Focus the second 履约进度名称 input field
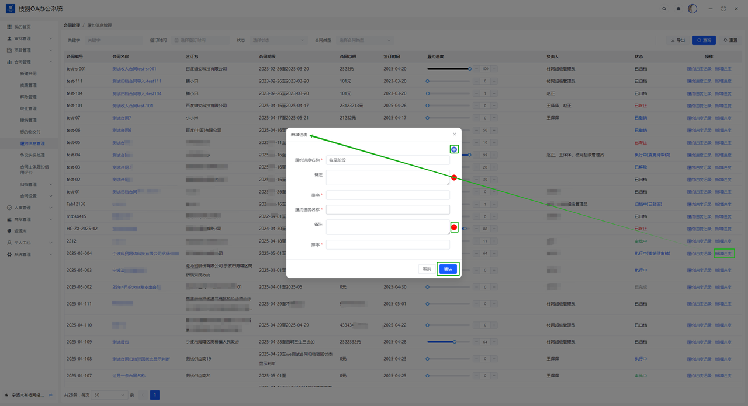The height and width of the screenshot is (406, 748). tap(388, 209)
